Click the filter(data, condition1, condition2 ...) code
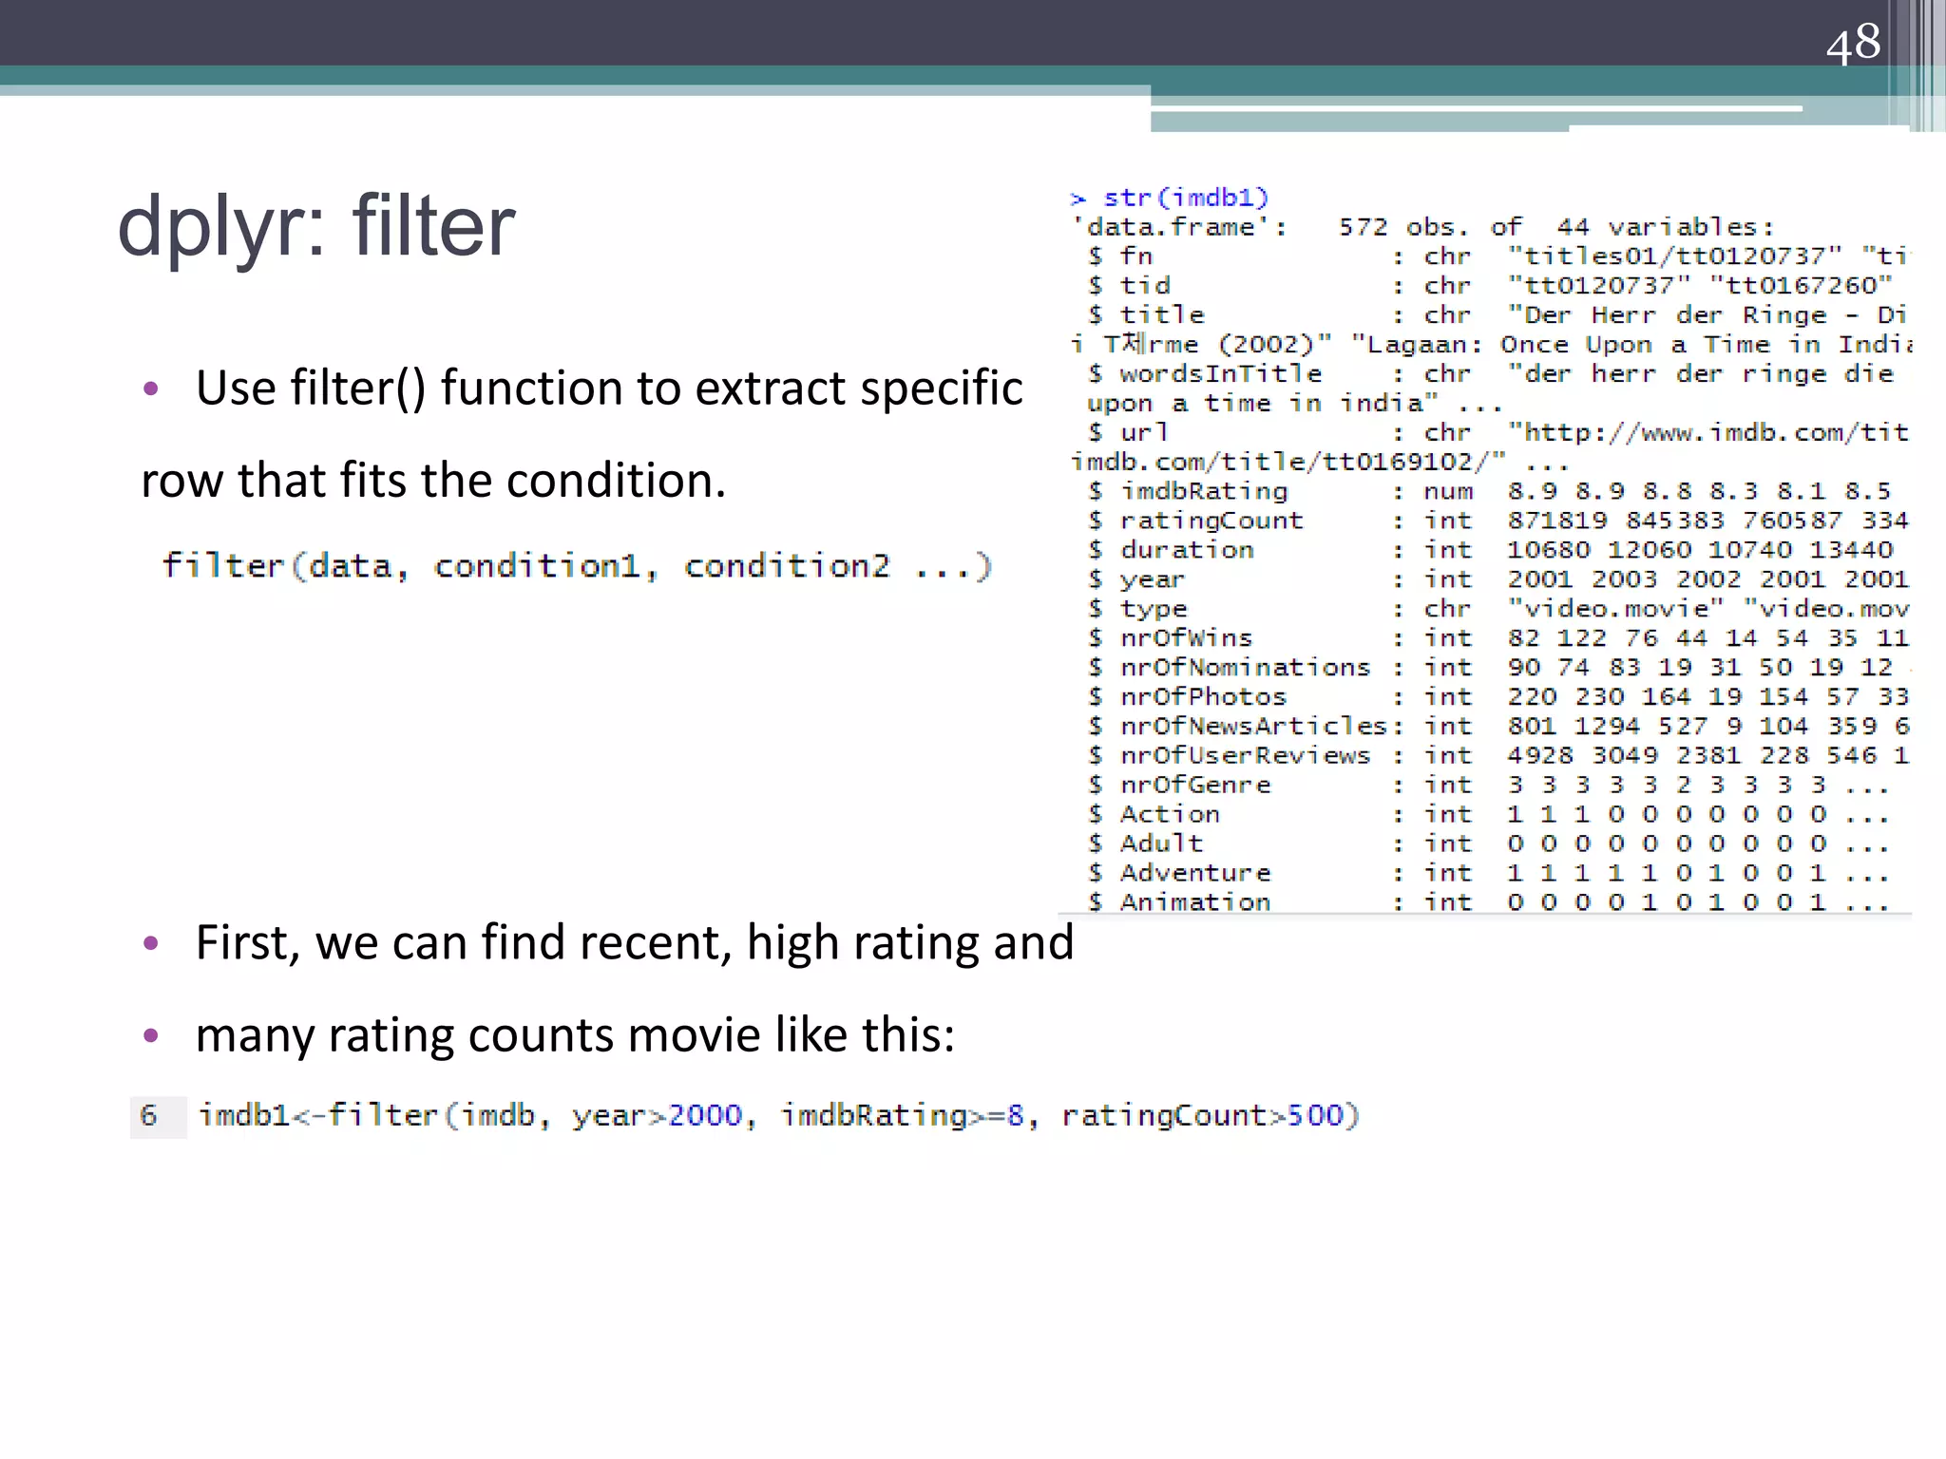Screen dimensions: 1946x1459 click(x=577, y=566)
